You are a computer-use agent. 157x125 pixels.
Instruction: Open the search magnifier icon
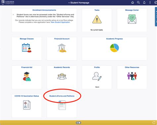pyautogui.click(x=138, y=3)
